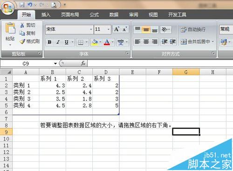Image resolution: width=233 pixels, height=171 pixels.
Task: Open the Paste options arrow
Action: click(x=10, y=45)
